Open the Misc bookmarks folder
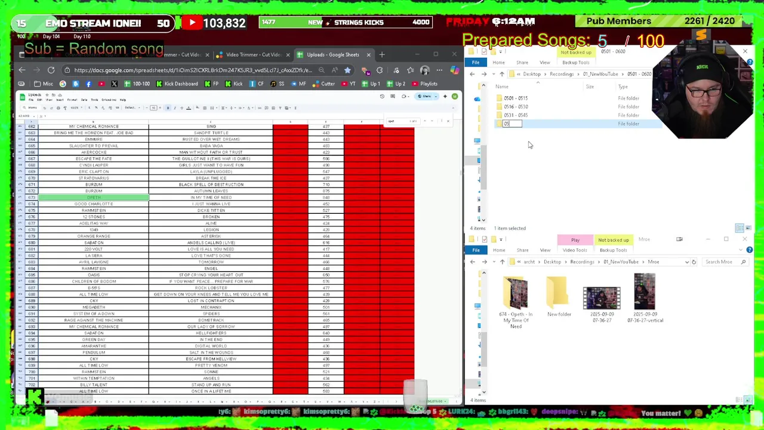This screenshot has height=430, width=764. [x=44, y=84]
